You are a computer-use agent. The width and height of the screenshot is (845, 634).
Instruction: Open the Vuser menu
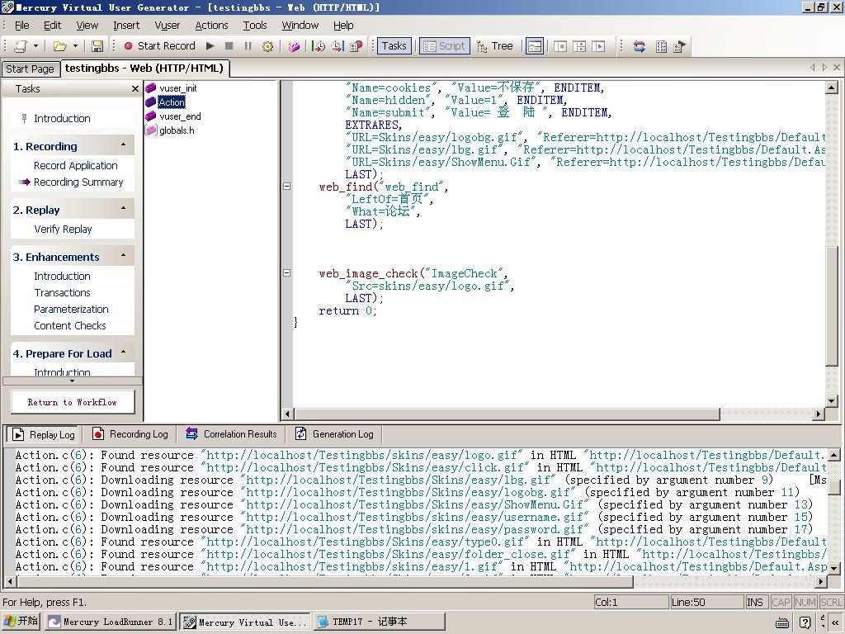(167, 26)
